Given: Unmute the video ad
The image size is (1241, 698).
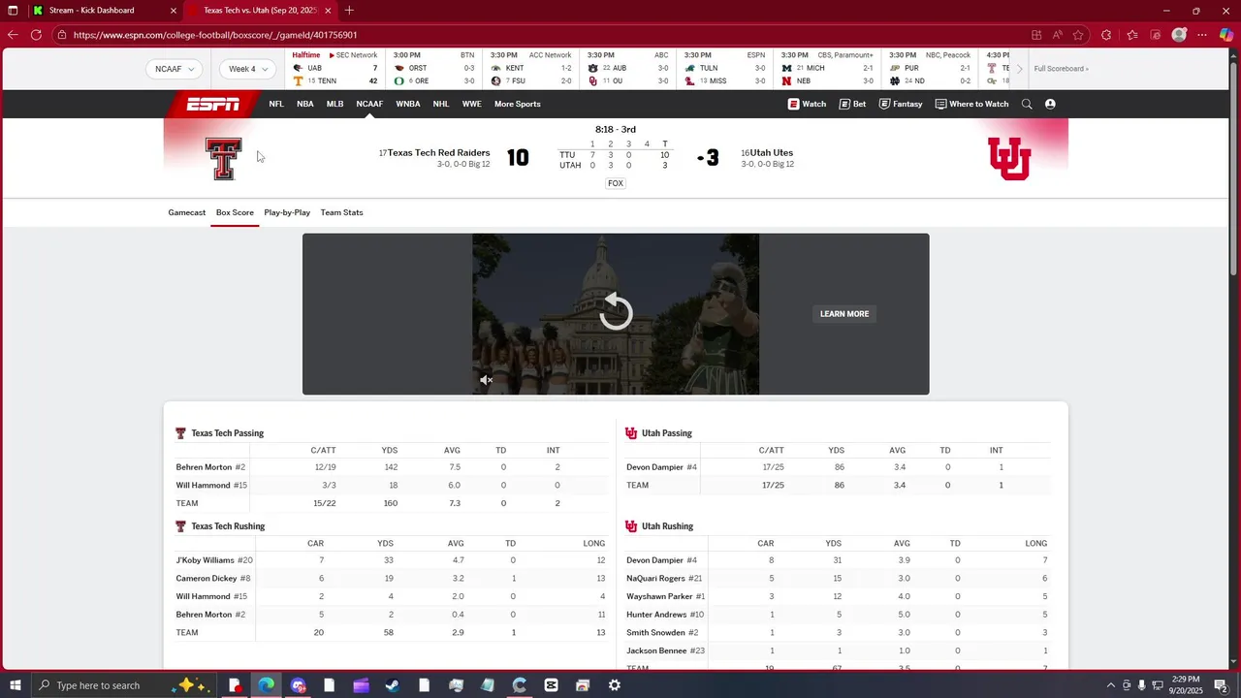Looking at the screenshot, I should coord(486,380).
